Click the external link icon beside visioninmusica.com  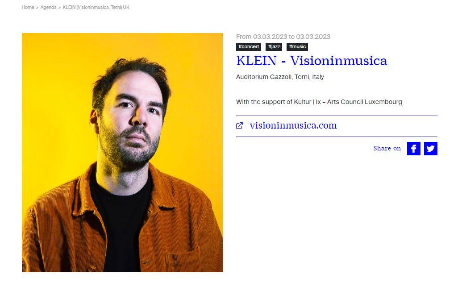[x=240, y=126]
